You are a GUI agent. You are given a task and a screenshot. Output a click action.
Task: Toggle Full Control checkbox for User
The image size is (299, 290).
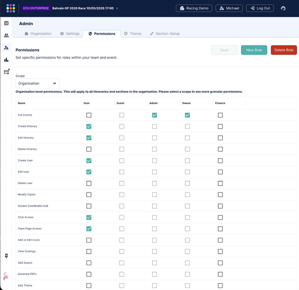89,115
